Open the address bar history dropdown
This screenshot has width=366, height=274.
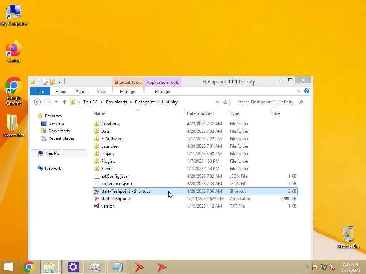[x=217, y=102]
